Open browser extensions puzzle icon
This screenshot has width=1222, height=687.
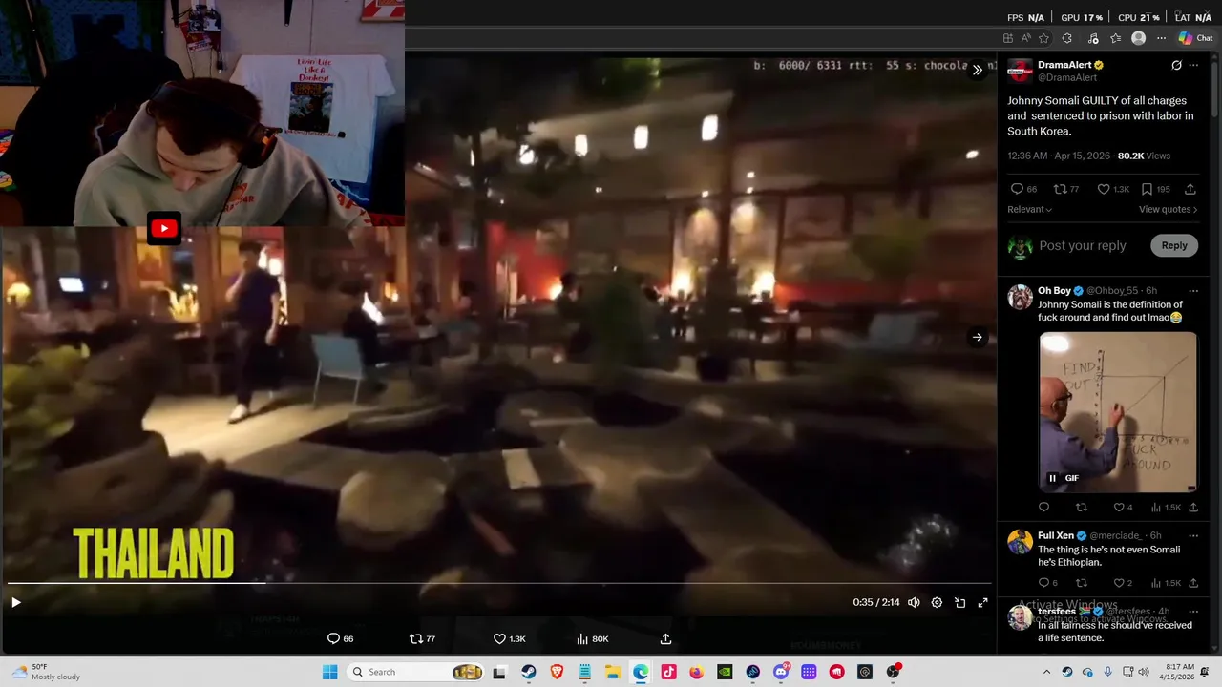[1066, 38]
